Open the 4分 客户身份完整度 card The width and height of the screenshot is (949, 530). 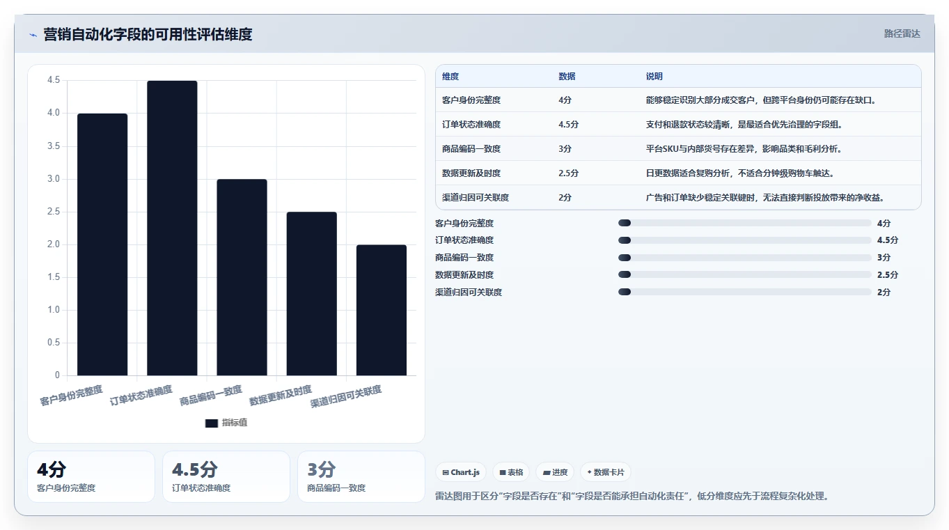[91, 476]
